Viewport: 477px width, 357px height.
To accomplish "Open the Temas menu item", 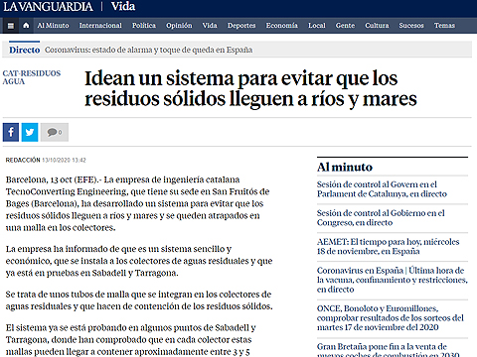I will tap(444, 26).
